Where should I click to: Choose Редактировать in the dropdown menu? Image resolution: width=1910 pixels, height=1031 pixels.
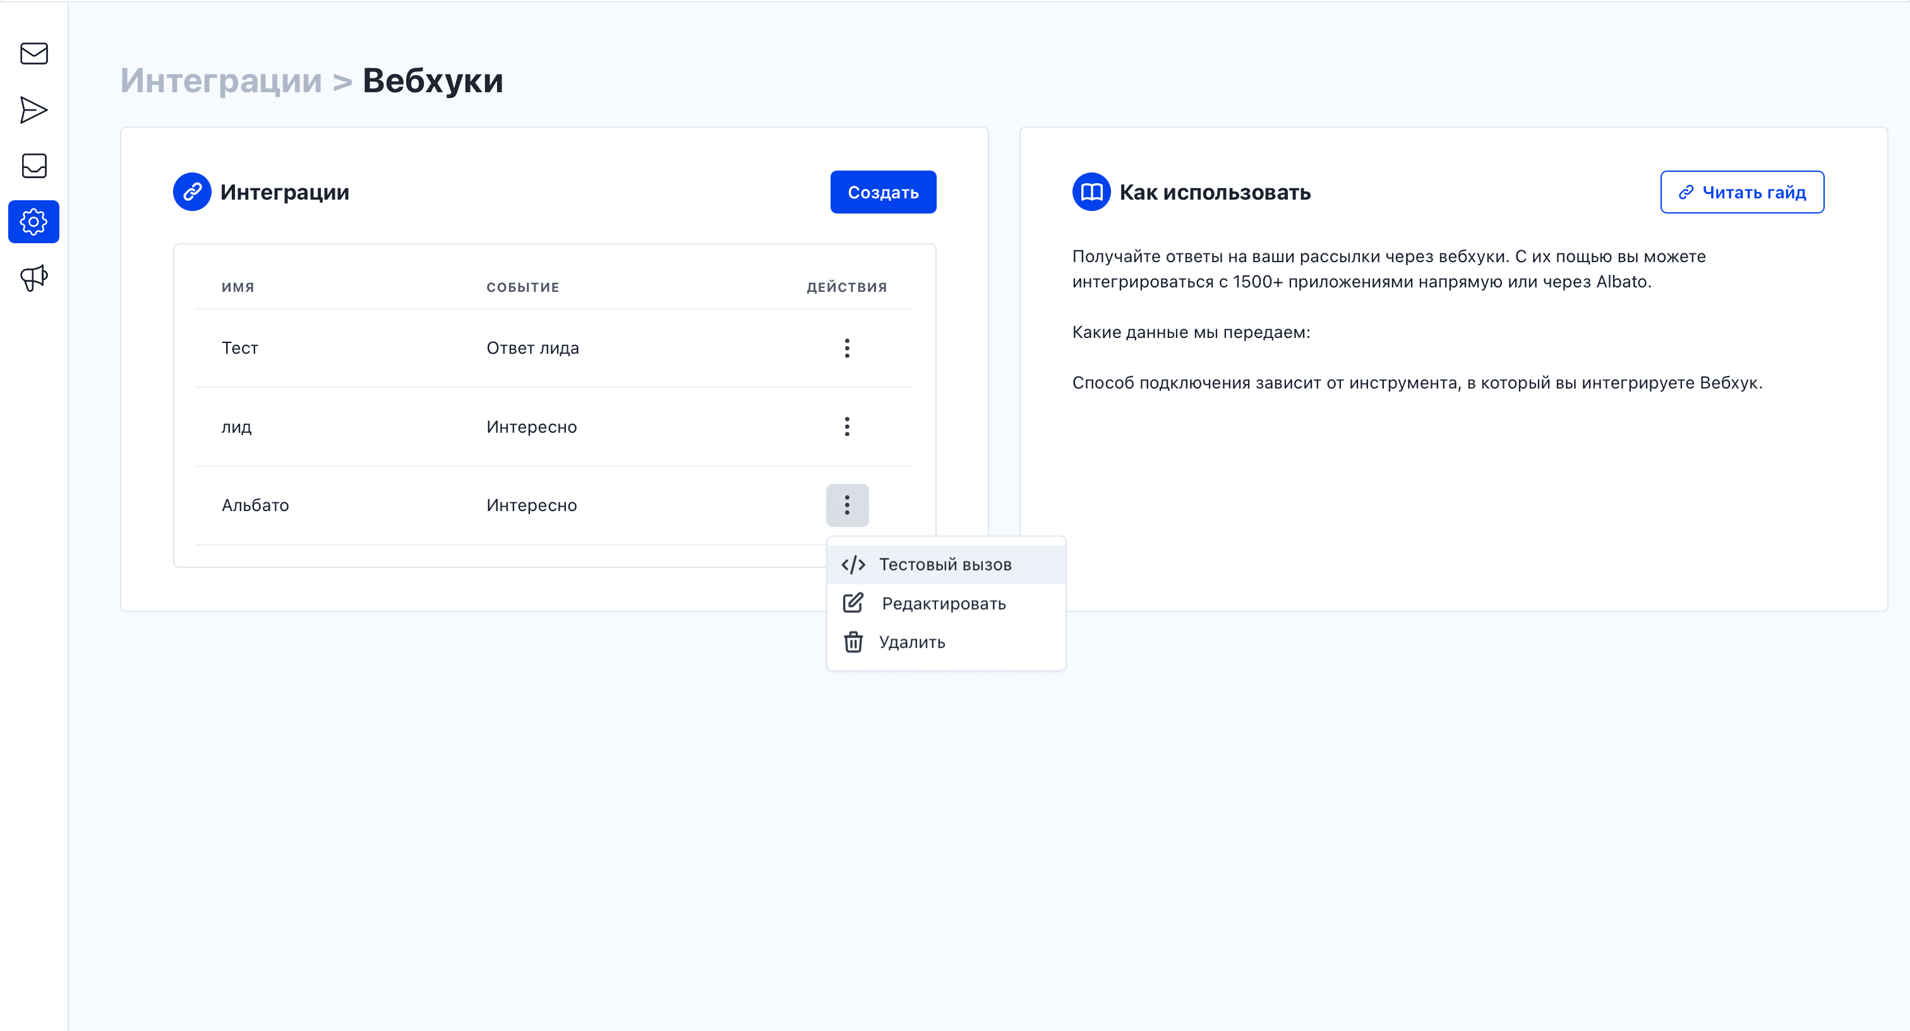tap(943, 604)
